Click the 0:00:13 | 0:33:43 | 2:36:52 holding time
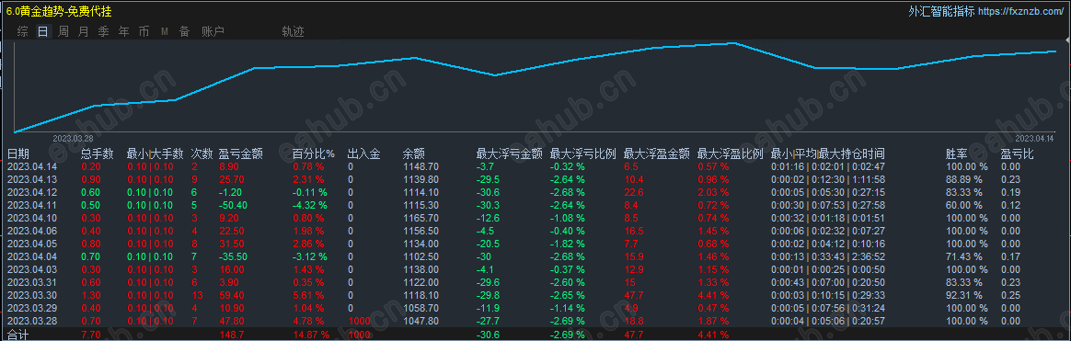This screenshot has width=1071, height=341. point(828,257)
